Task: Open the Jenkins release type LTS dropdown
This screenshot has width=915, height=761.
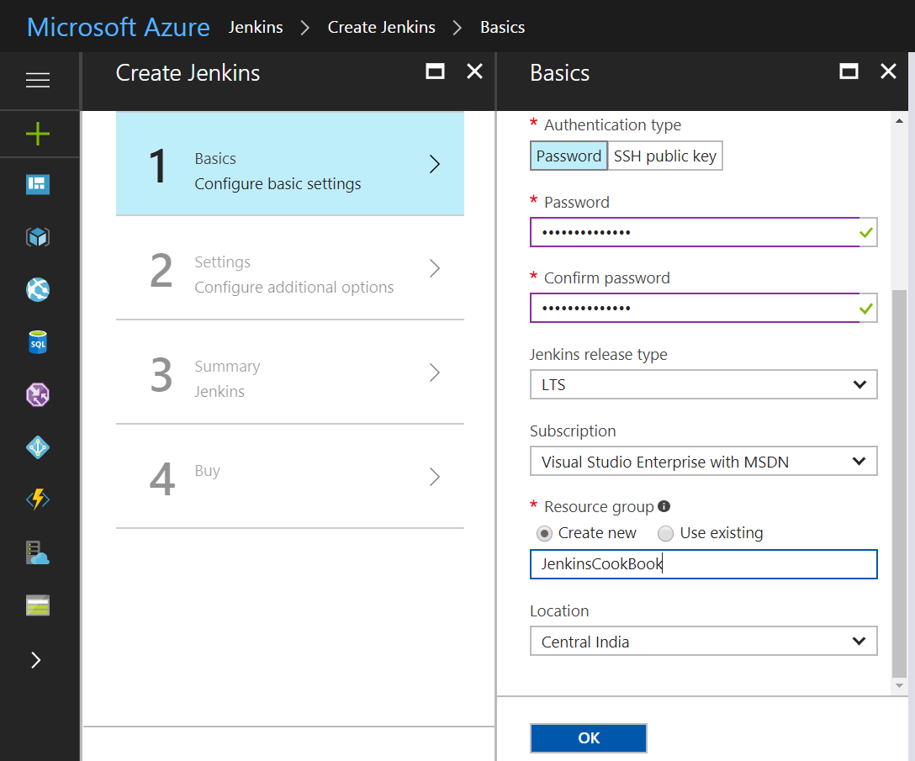Action: (x=704, y=384)
